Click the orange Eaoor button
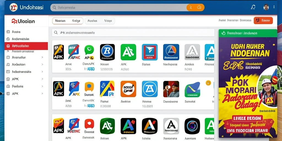Screen dimensions: 282x141 point(263,20)
